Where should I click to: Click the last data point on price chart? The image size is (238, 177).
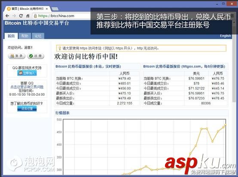pyautogui.click(x=226, y=125)
